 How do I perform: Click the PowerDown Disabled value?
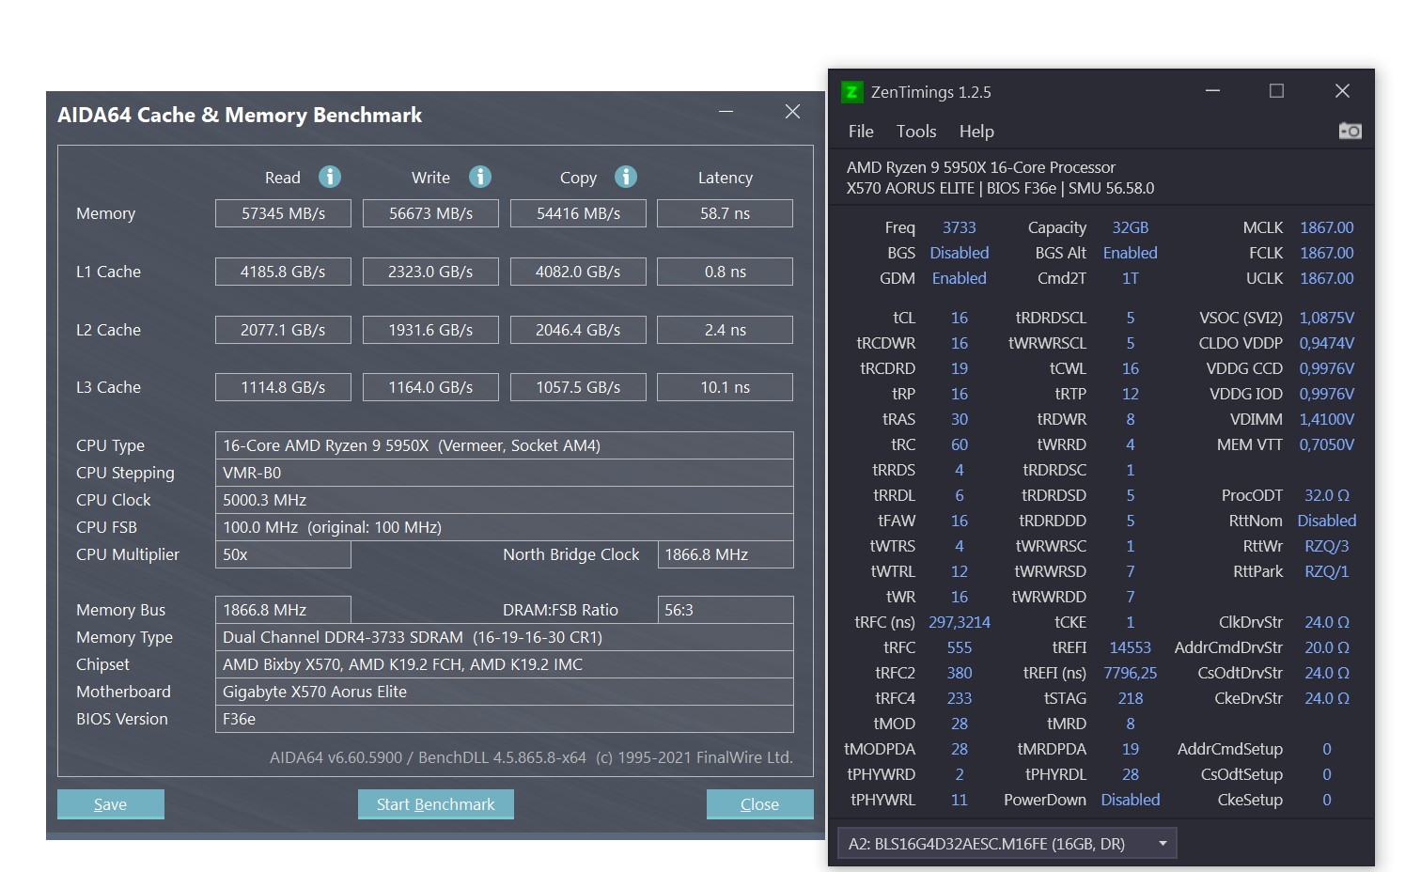(1130, 800)
